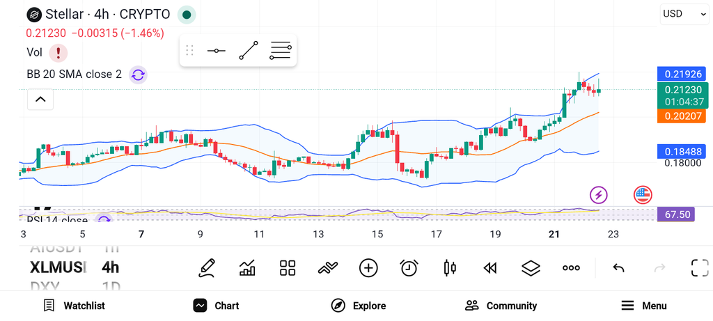Open the layout grid icon
The height and width of the screenshot is (321, 713).
288,268
